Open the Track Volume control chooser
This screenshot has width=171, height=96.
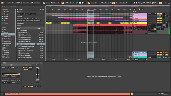click(140, 29)
